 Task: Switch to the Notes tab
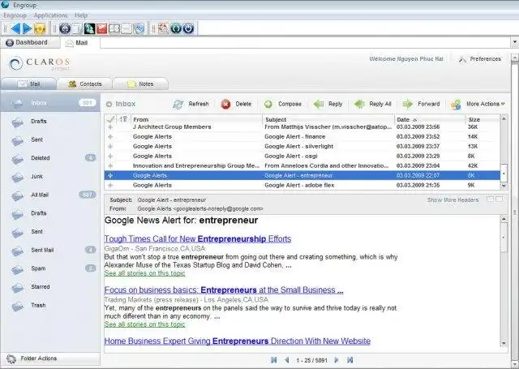[x=140, y=84]
